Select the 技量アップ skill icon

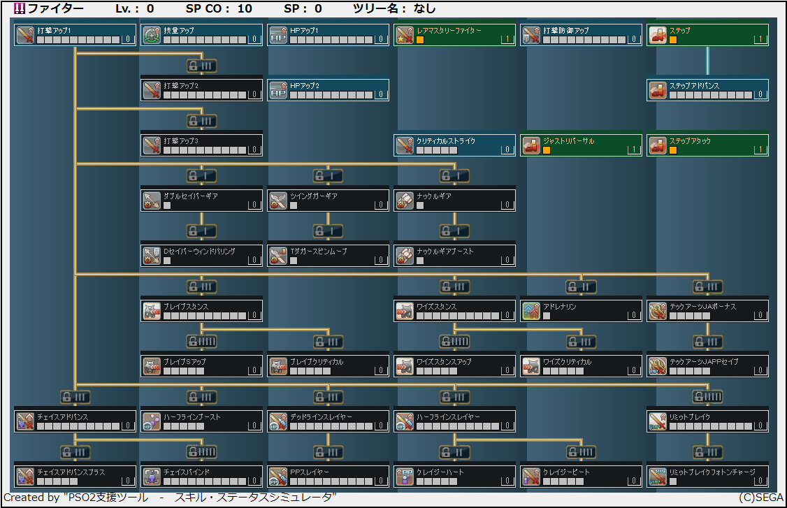[152, 35]
